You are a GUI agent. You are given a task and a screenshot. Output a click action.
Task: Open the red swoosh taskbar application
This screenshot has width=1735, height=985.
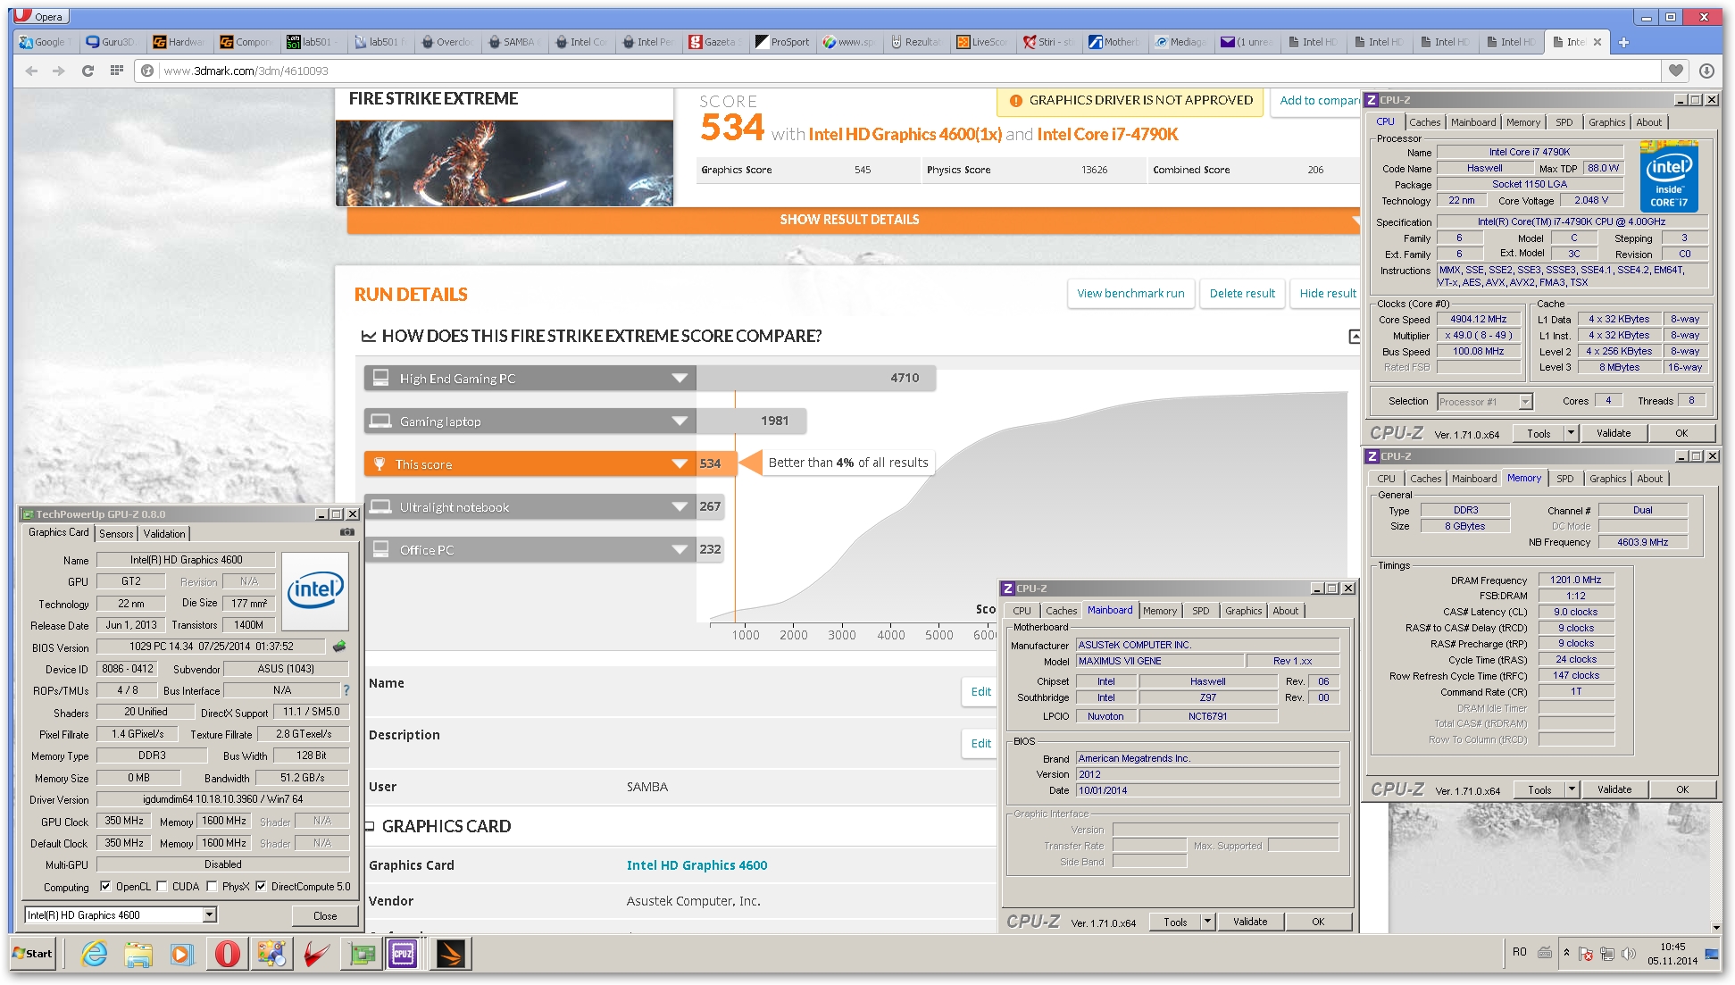(315, 954)
